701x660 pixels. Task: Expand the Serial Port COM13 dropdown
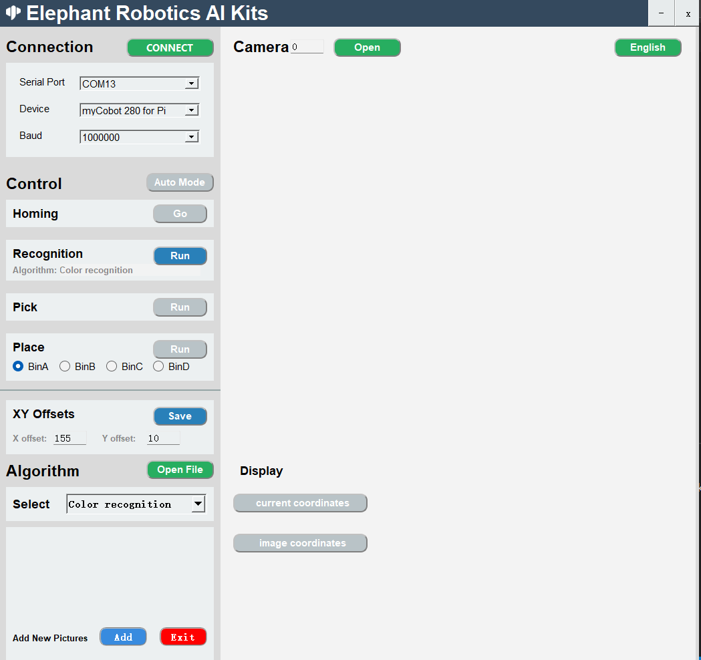[192, 84]
